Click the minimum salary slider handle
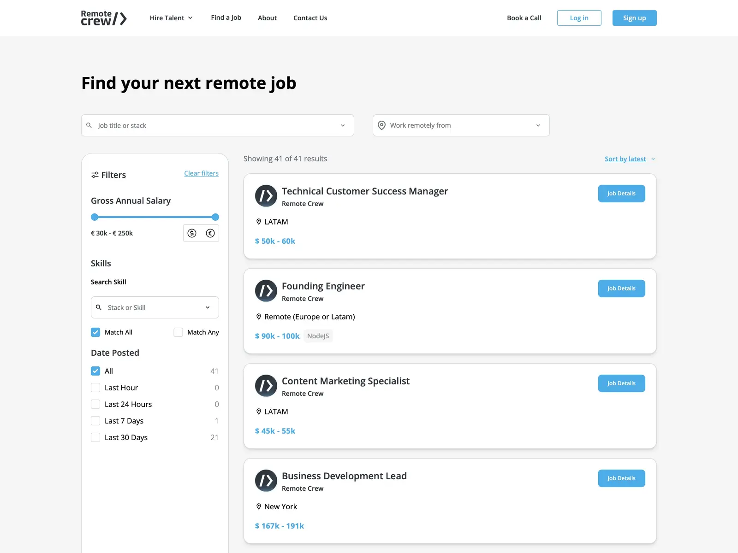The image size is (738, 553). point(95,217)
